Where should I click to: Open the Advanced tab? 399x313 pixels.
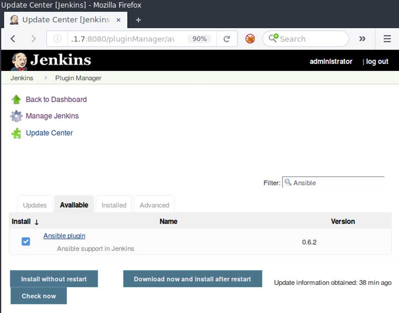coord(154,205)
